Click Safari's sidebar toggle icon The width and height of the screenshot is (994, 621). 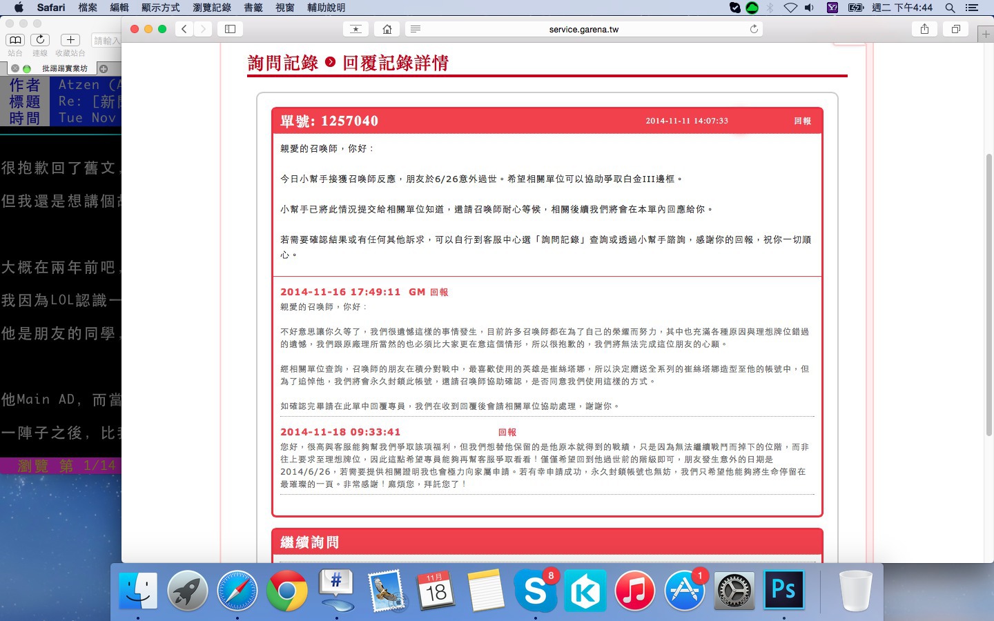[231, 29]
